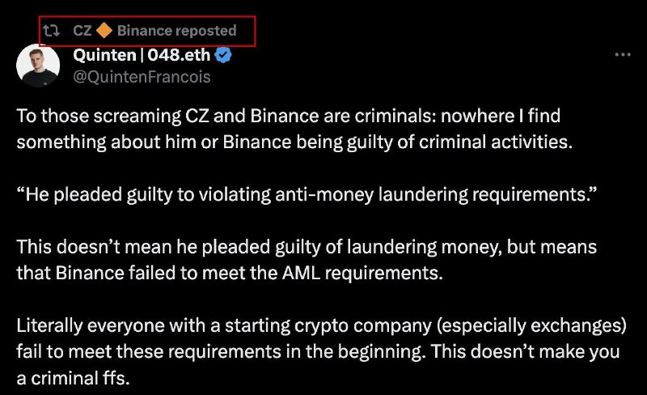The image size is (647, 395).
Task: Click the repost arrows icon
Action: 52,31
